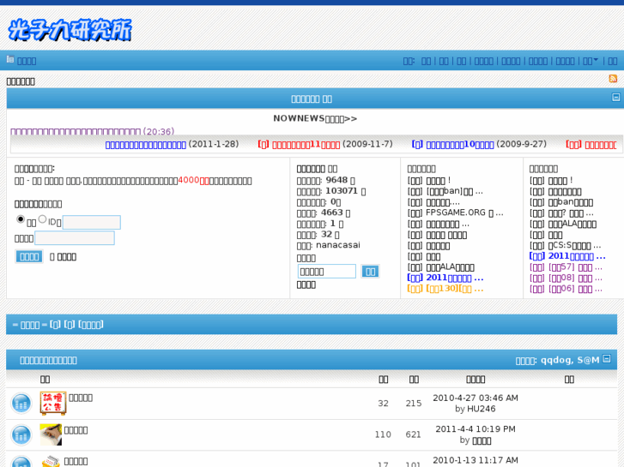Click the posts count 215 in first forum row
This screenshot has width=624, height=467.
[x=414, y=404]
